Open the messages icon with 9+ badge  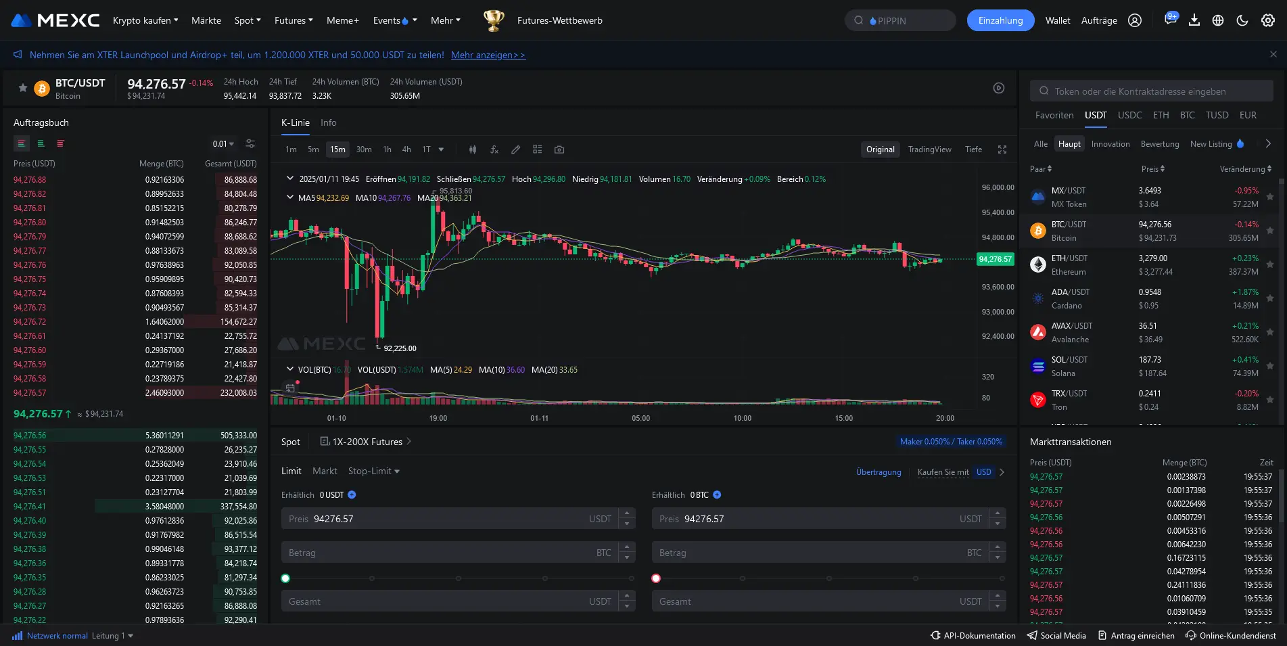pyautogui.click(x=1170, y=20)
